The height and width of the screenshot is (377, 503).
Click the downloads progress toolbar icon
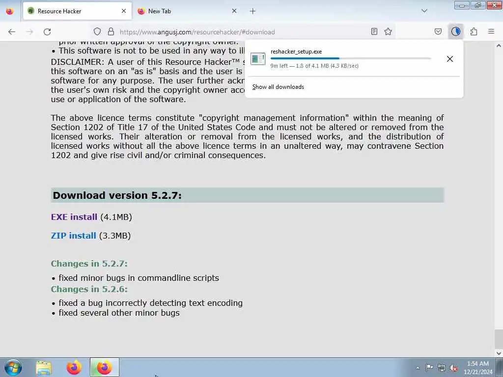click(x=455, y=31)
